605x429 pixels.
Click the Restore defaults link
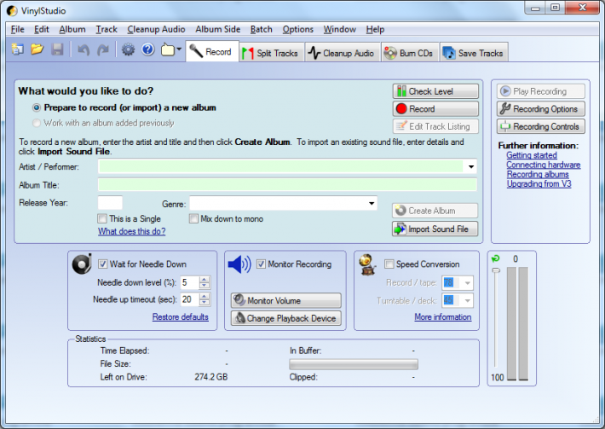pos(180,317)
